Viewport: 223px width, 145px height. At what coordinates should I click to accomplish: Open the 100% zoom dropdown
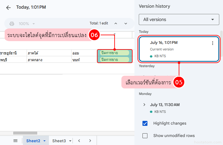(x=27, y=23)
